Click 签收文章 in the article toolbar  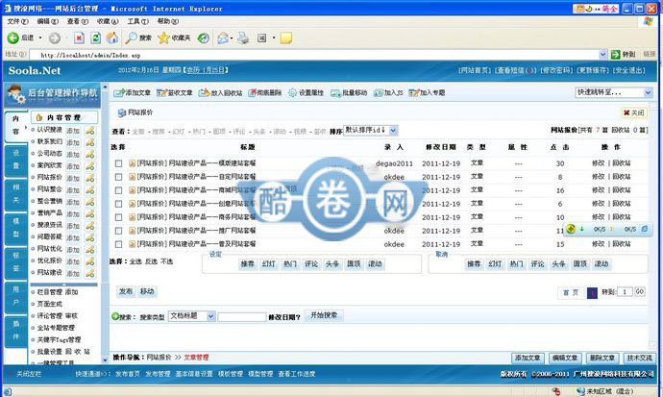point(175,92)
